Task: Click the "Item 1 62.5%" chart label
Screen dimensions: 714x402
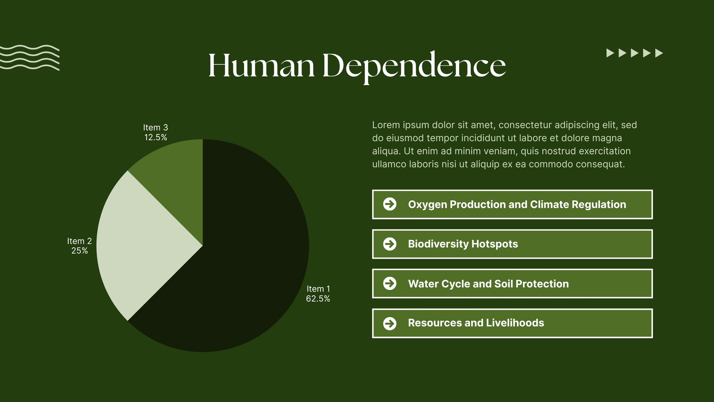Action: 318,294
